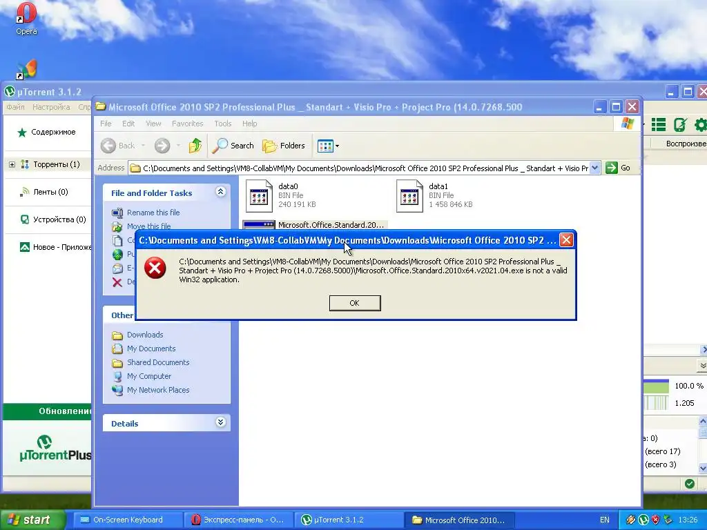This screenshot has width=707, height=530.
Task: Open the Opera desktop shortcut
Action: click(x=26, y=19)
